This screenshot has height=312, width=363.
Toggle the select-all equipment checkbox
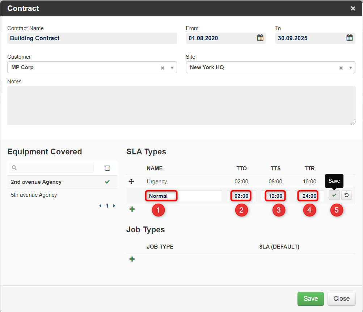coord(107,168)
